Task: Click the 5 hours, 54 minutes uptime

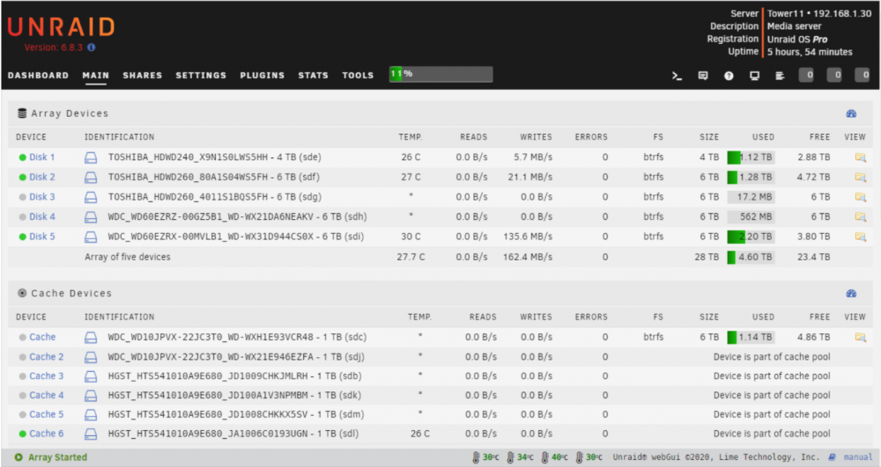Action: click(x=810, y=52)
